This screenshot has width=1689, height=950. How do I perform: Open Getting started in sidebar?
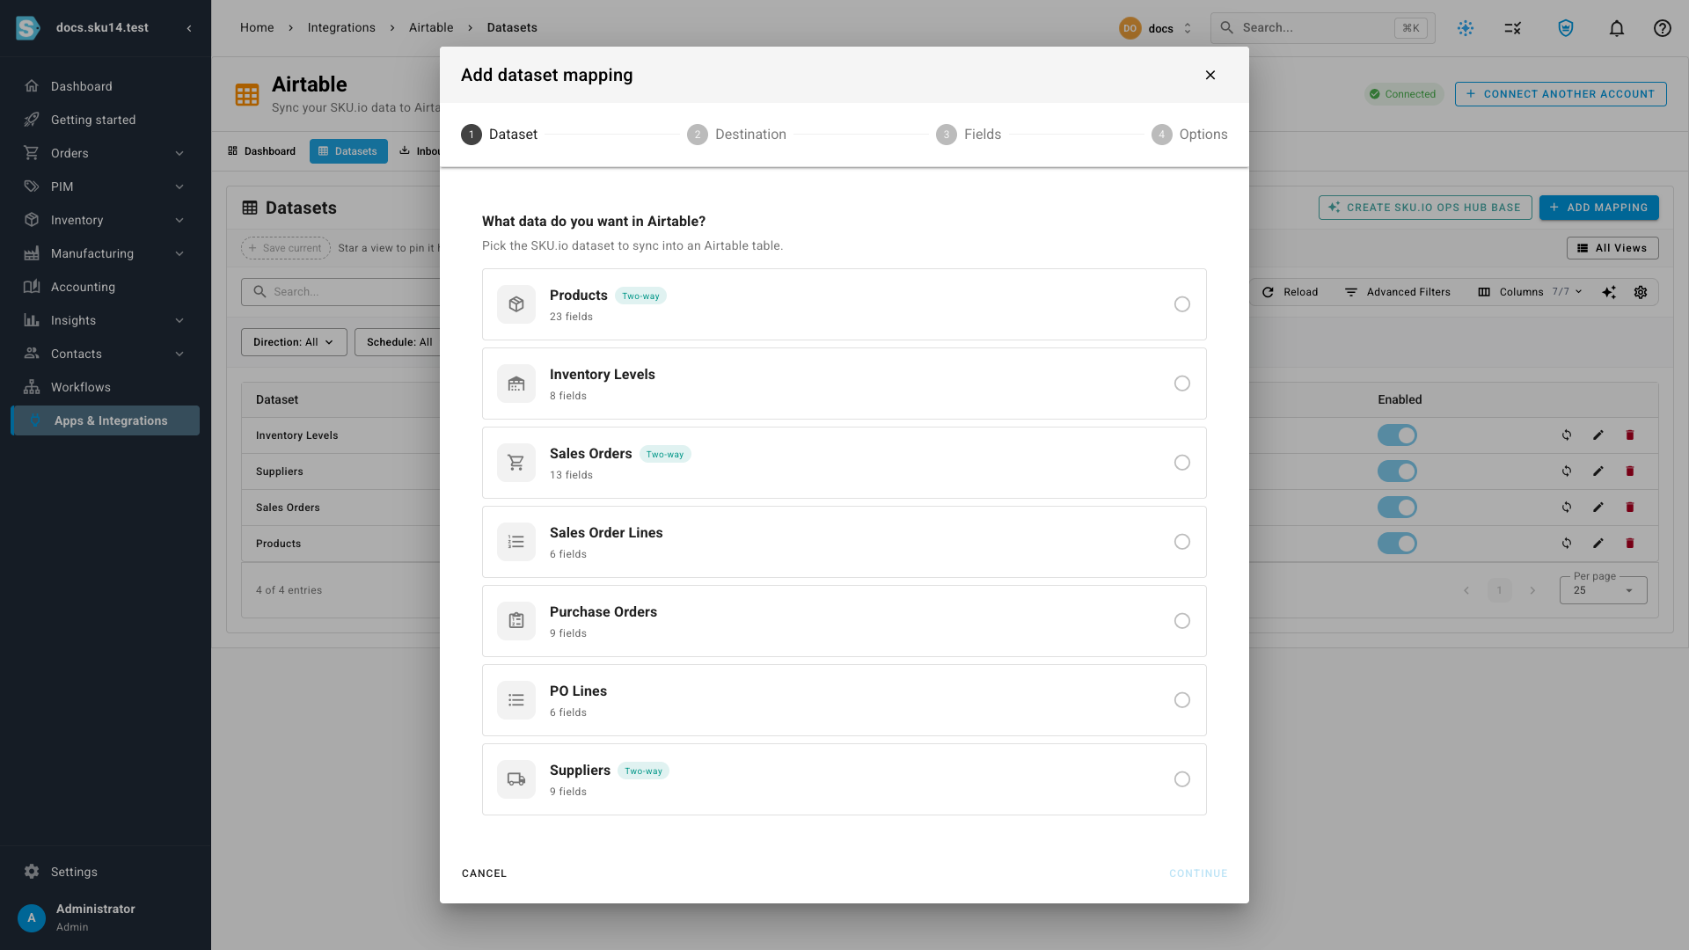click(106, 120)
